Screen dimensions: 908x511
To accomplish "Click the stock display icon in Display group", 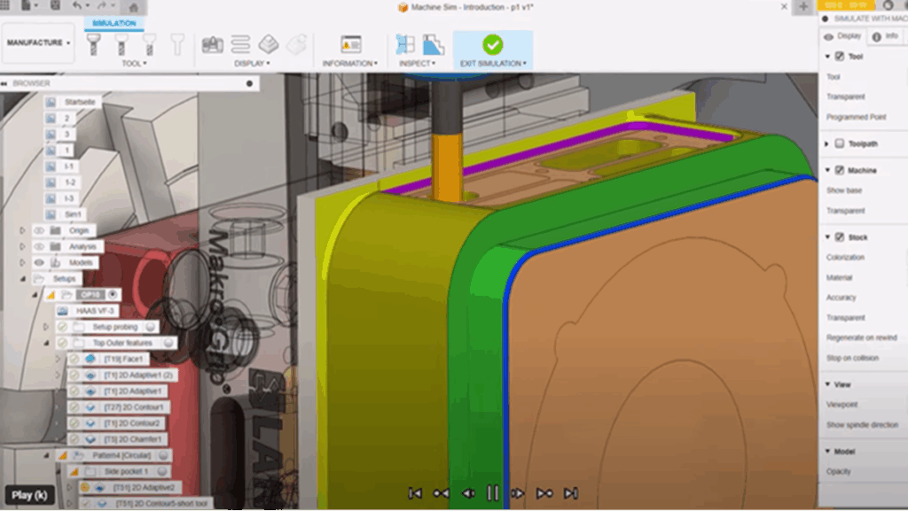I will coord(269,43).
